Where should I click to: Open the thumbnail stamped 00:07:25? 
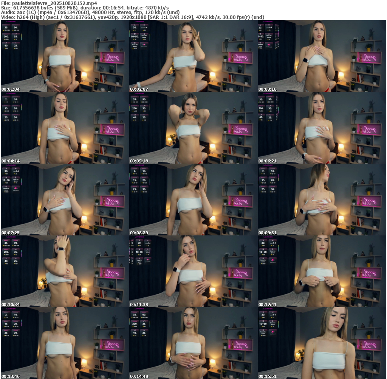pyautogui.click(x=65, y=200)
